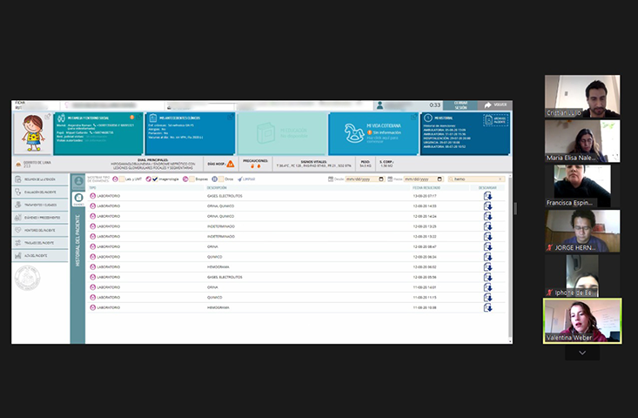
Task: Click the Limpiar filters link
Action: [x=248, y=179]
